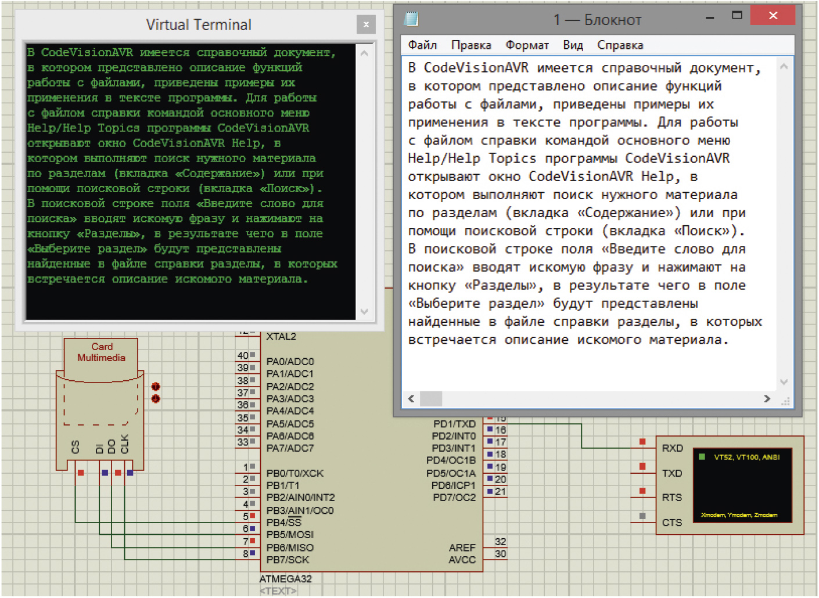Viewport: 819px width, 598px height.
Task: Click Notepad horizontal scroll left arrow
Action: [x=411, y=399]
